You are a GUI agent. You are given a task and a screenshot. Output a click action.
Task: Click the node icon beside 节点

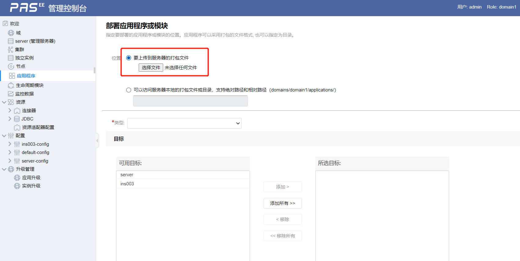pos(11,66)
